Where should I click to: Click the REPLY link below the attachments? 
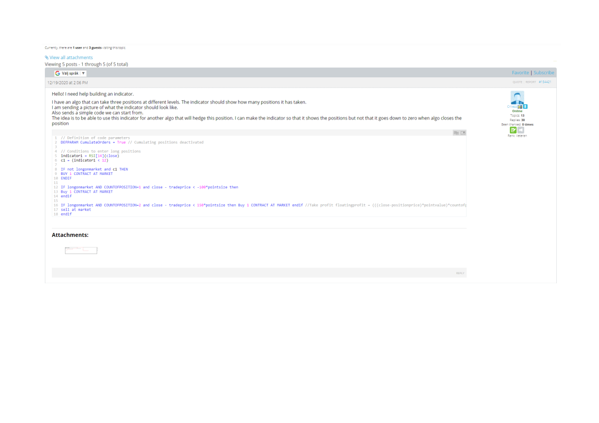coord(460,273)
